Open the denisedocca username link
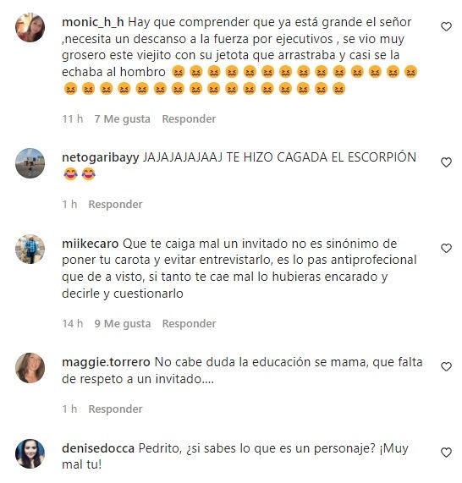 (x=98, y=448)
